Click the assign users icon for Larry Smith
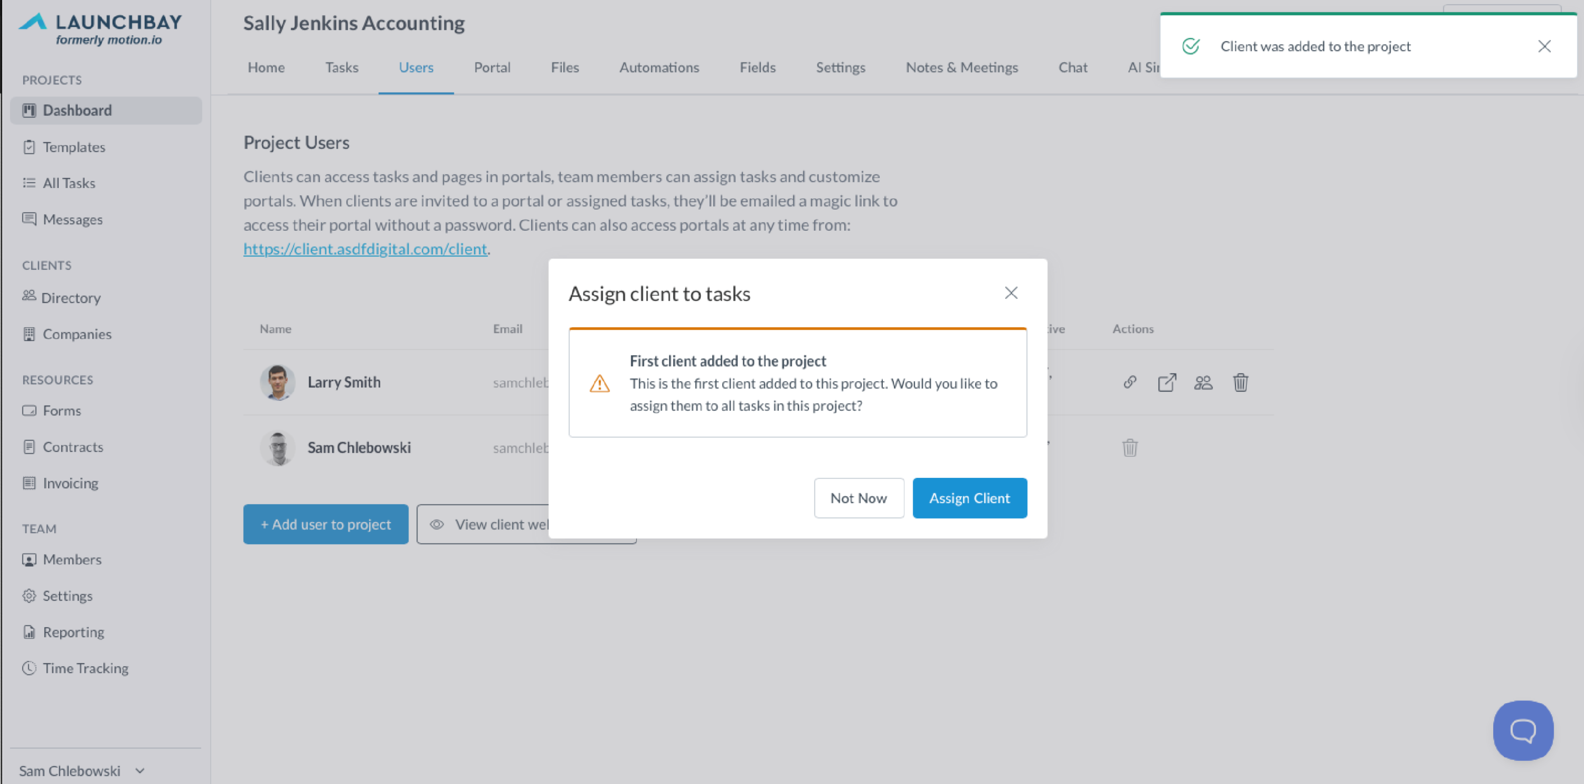The image size is (1584, 784). [1203, 382]
